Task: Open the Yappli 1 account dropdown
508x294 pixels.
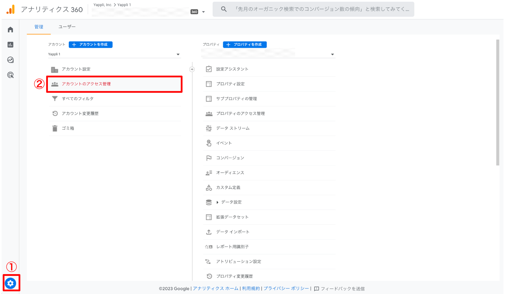Action: (114, 54)
